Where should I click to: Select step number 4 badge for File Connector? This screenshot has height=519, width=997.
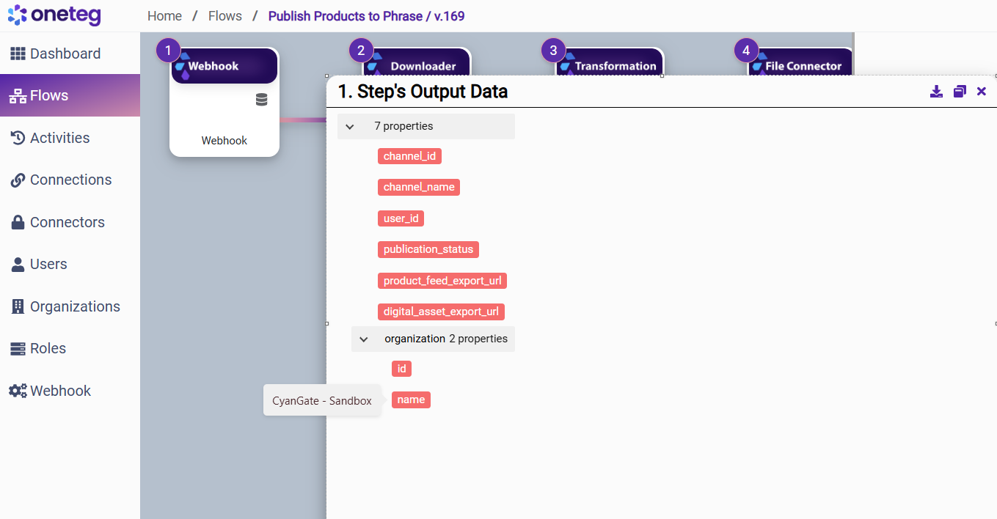point(746,51)
